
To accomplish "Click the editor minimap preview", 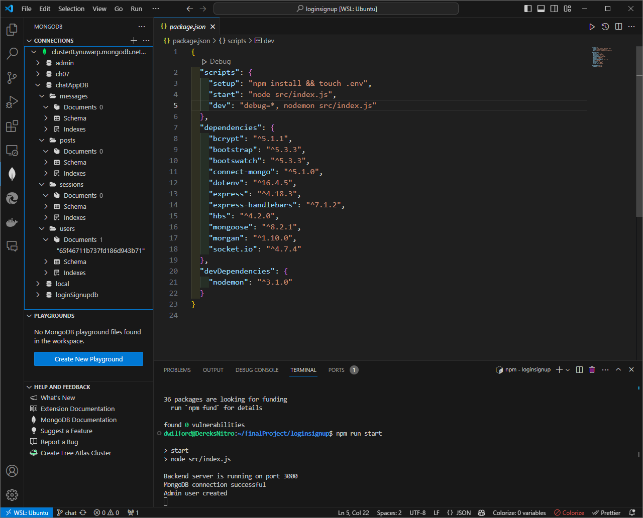I will pyautogui.click(x=602, y=58).
